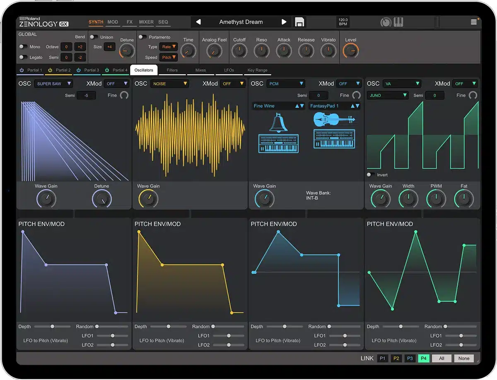Image resolution: width=497 pixels, height=380 pixels.
Task: Open the hamburger menu at top right
Action: (x=474, y=22)
